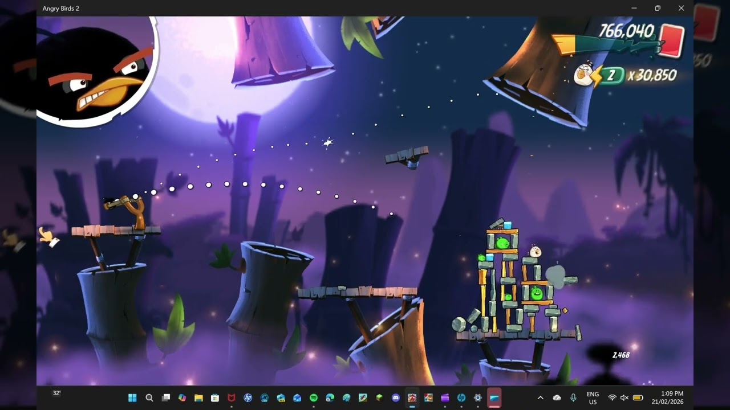Image resolution: width=730 pixels, height=410 pixels.
Task: Show hidden system tray icons
Action: [541, 397]
